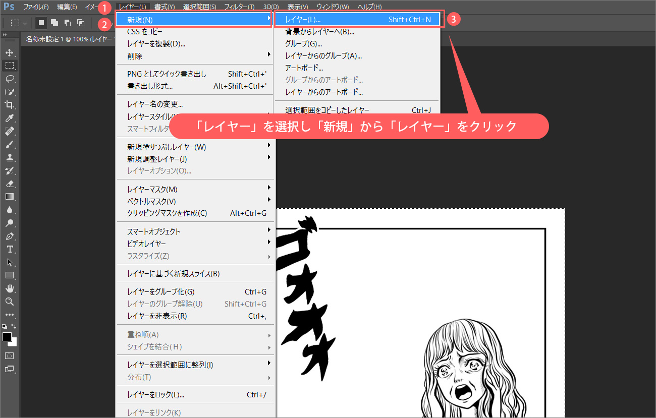Choose Intersect with Selection mode
Viewport: 656px width, 418px height.
click(81, 23)
